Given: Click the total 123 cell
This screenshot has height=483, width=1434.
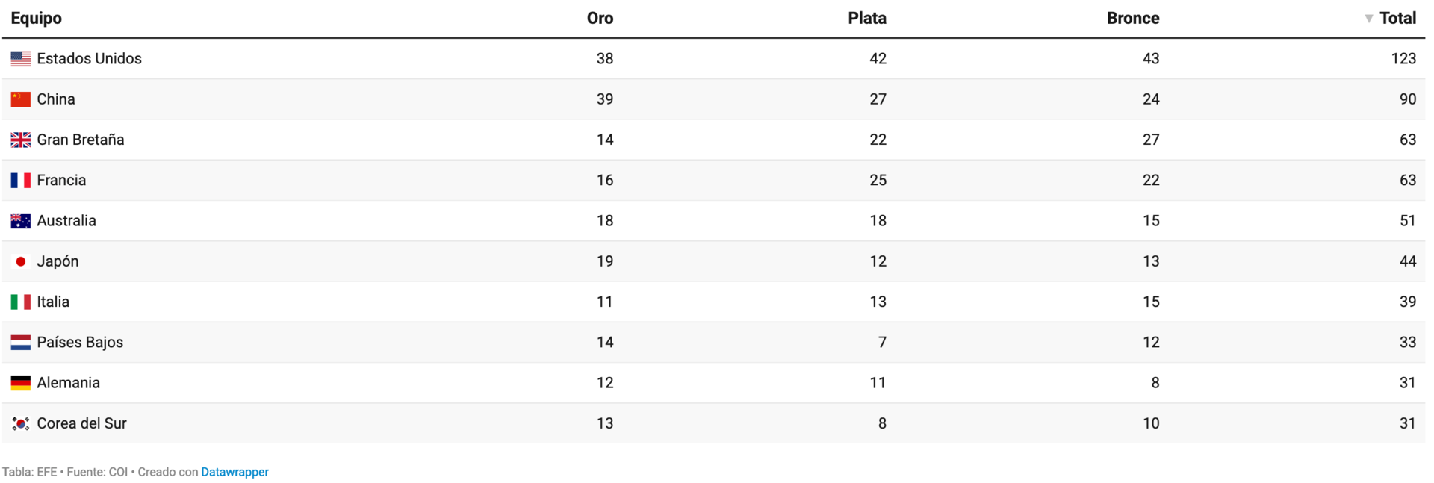Looking at the screenshot, I should [1403, 59].
